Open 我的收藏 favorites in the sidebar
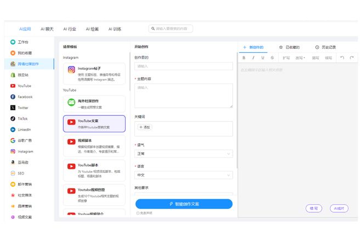 29,53
